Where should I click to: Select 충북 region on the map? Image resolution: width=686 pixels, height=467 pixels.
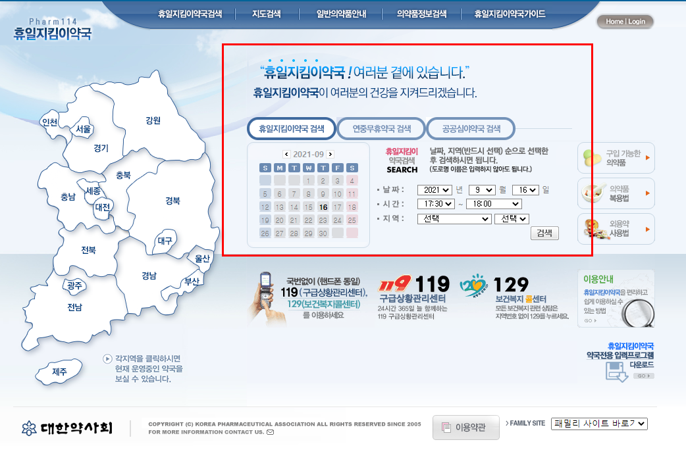click(123, 175)
